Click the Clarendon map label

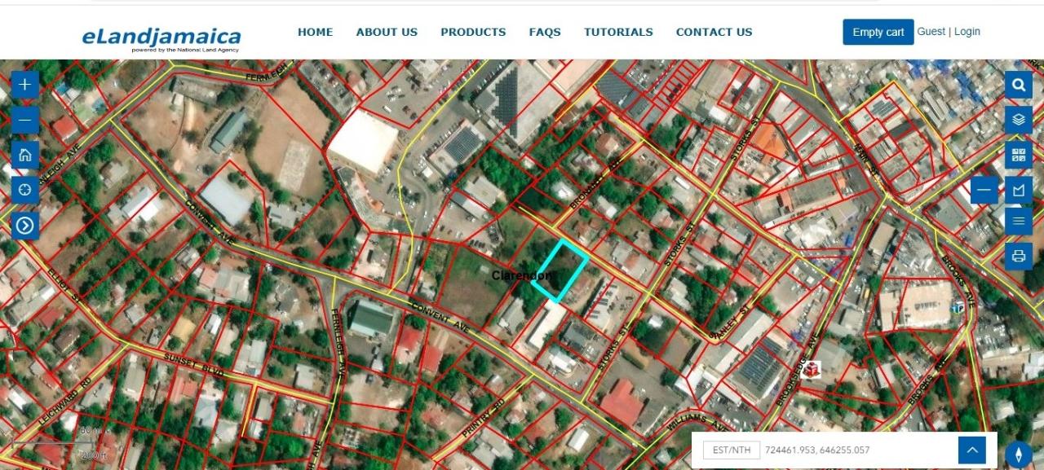point(522,275)
